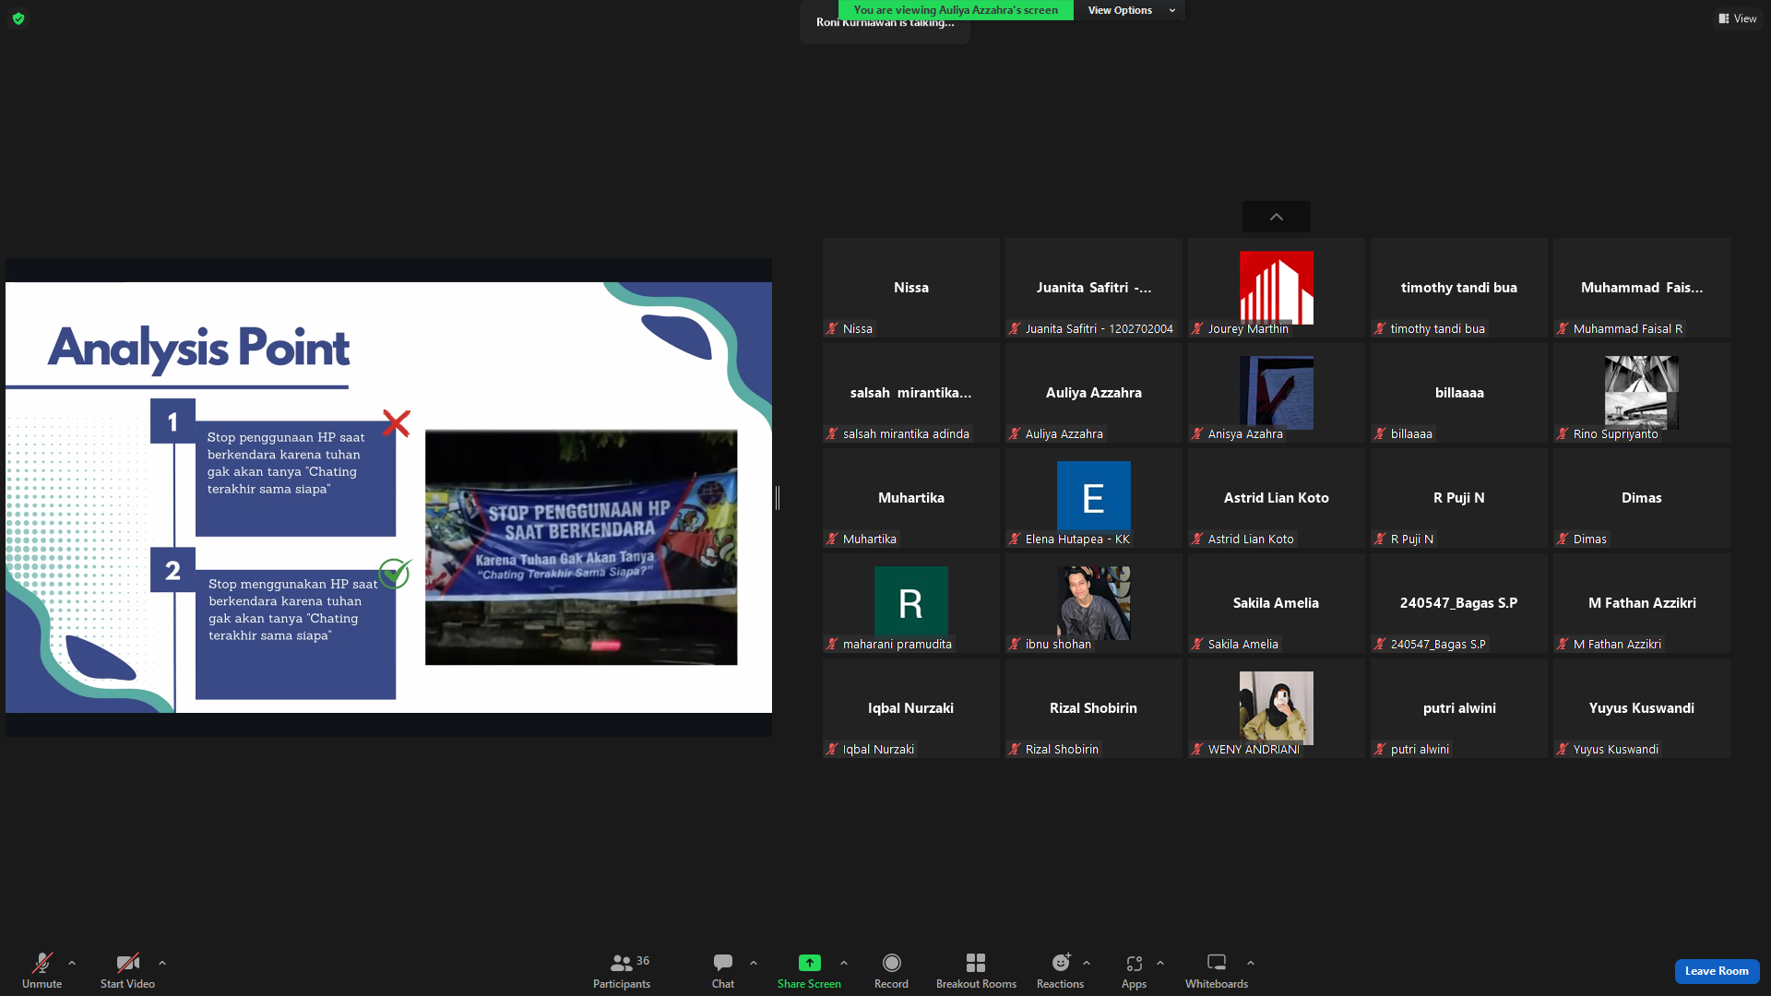Select Yuyus Kuswandi's participant tile

coord(1642,708)
